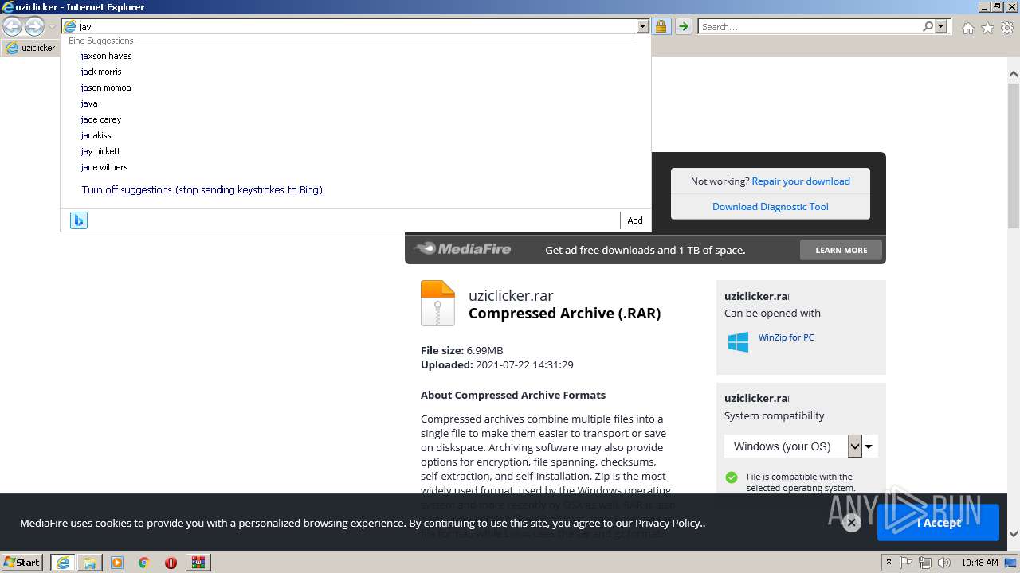Viewport: 1020px width, 573px height.
Task: Click 'Turn off suggestions' link
Action: coord(202,189)
